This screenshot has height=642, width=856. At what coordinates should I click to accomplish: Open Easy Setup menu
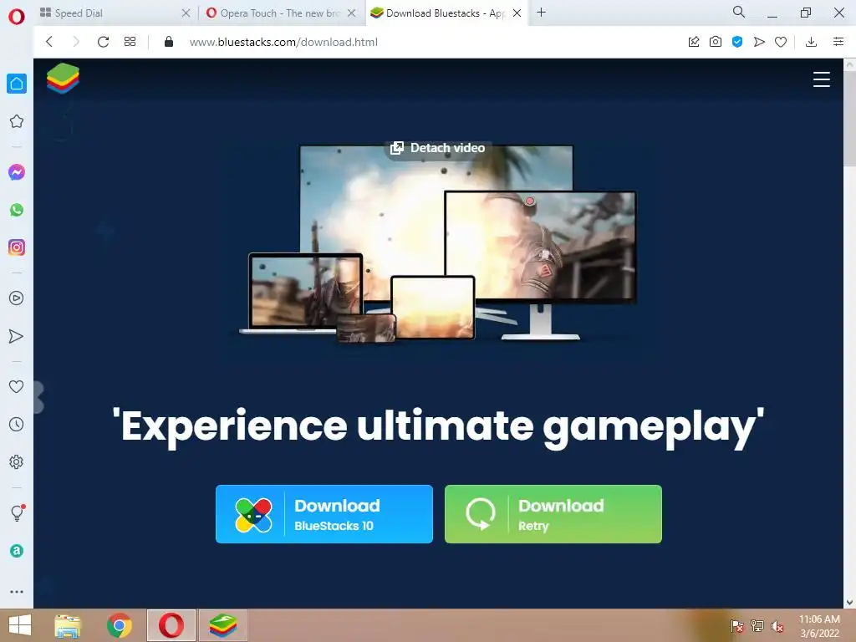[x=838, y=42]
